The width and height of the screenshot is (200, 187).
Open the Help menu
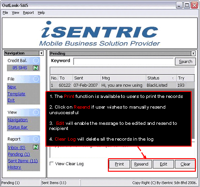(x=41, y=13)
